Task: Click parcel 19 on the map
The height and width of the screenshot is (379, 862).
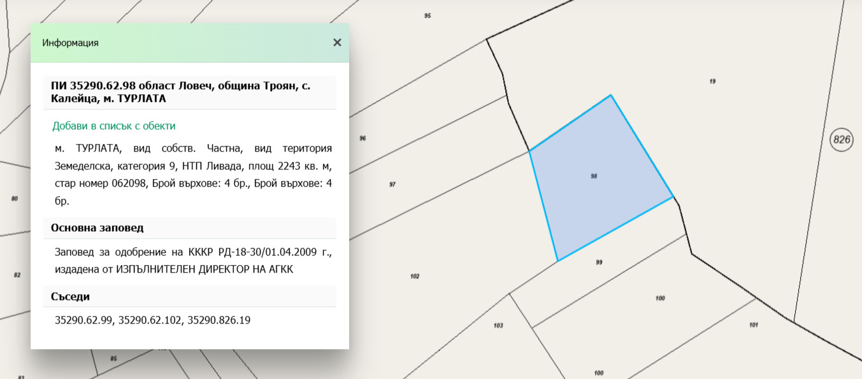Action: [x=712, y=81]
